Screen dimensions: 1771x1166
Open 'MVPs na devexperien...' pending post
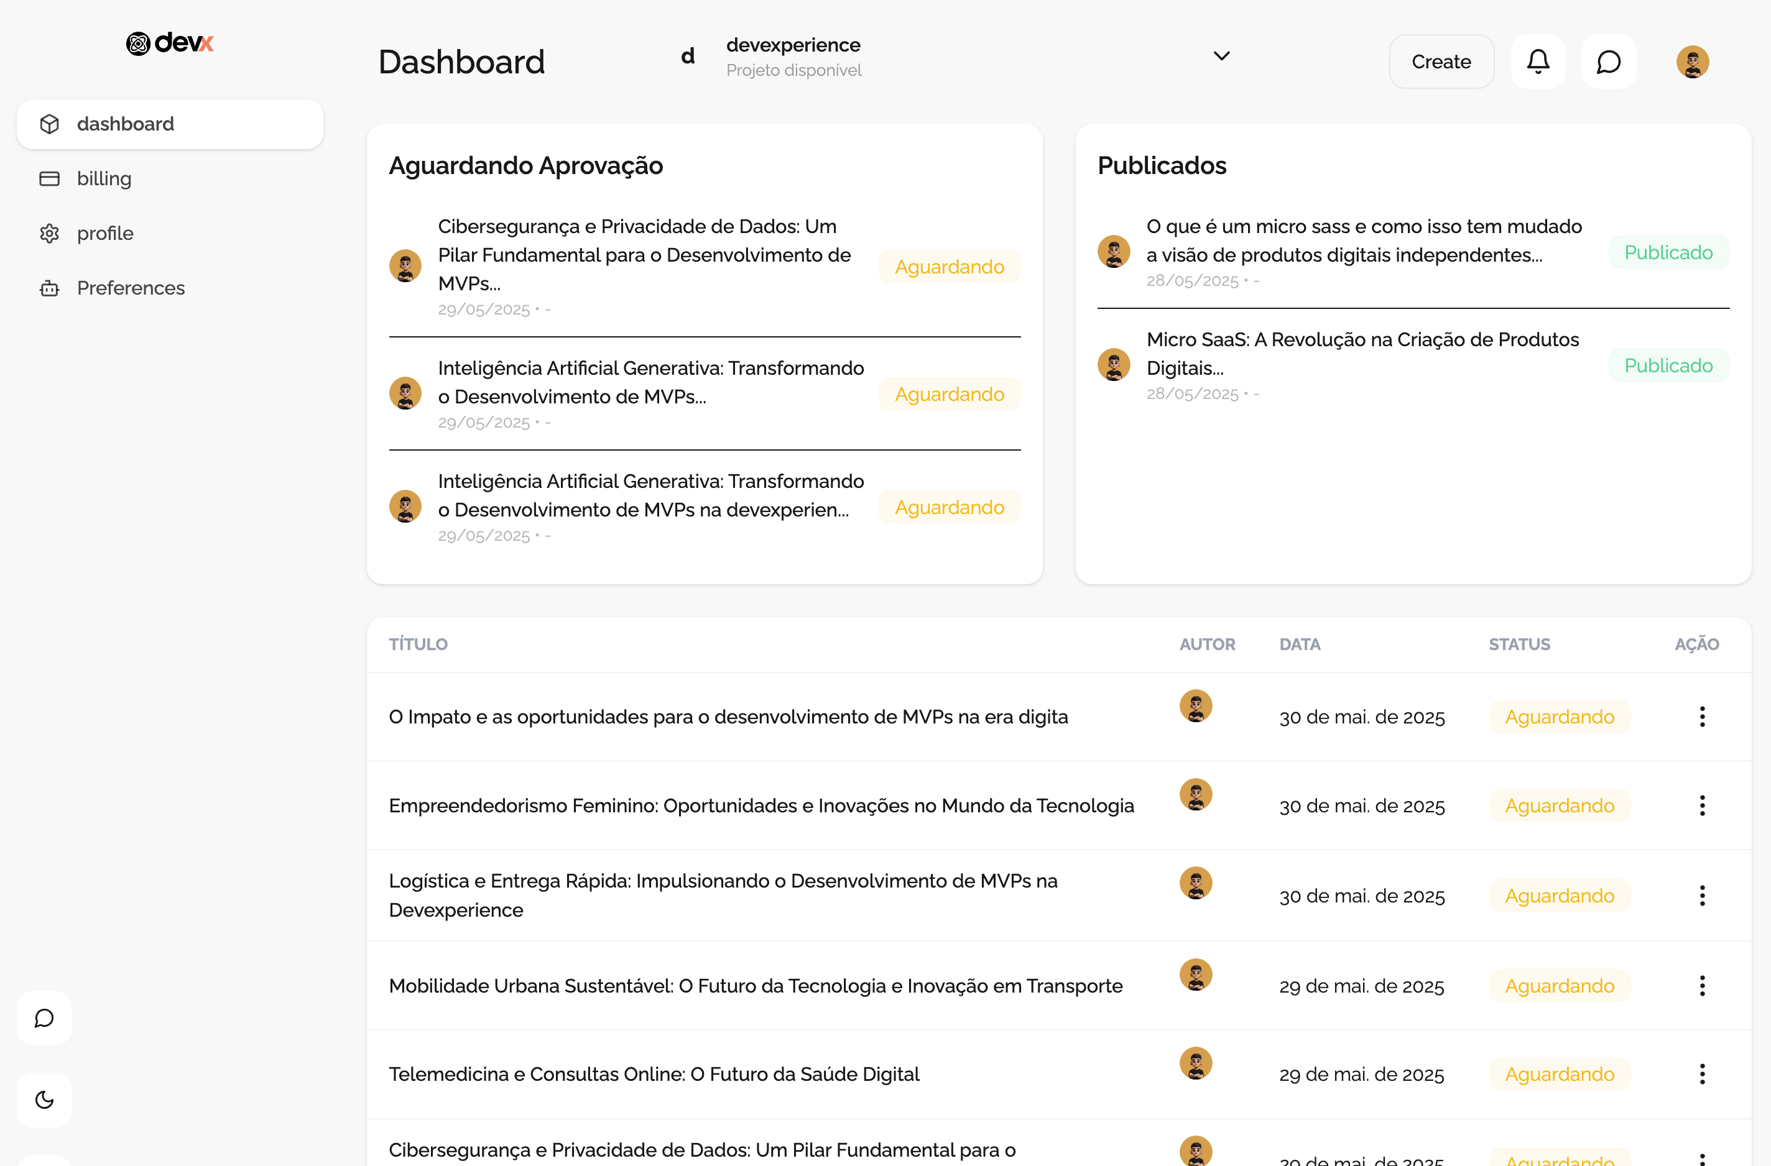pyautogui.click(x=651, y=495)
